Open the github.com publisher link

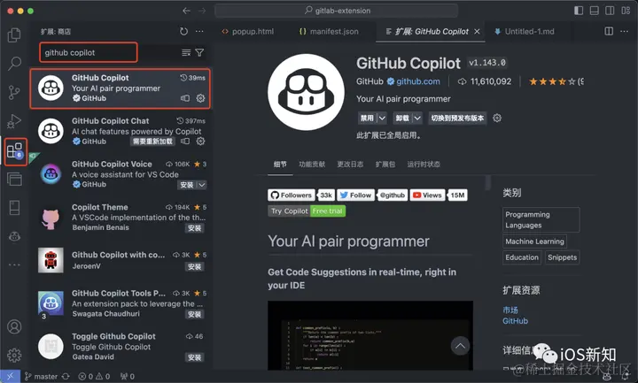(418, 81)
